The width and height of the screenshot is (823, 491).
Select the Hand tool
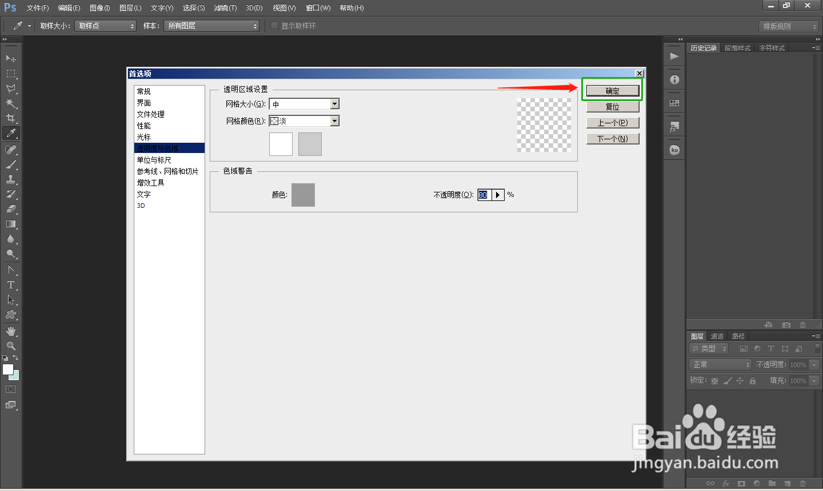tap(11, 331)
